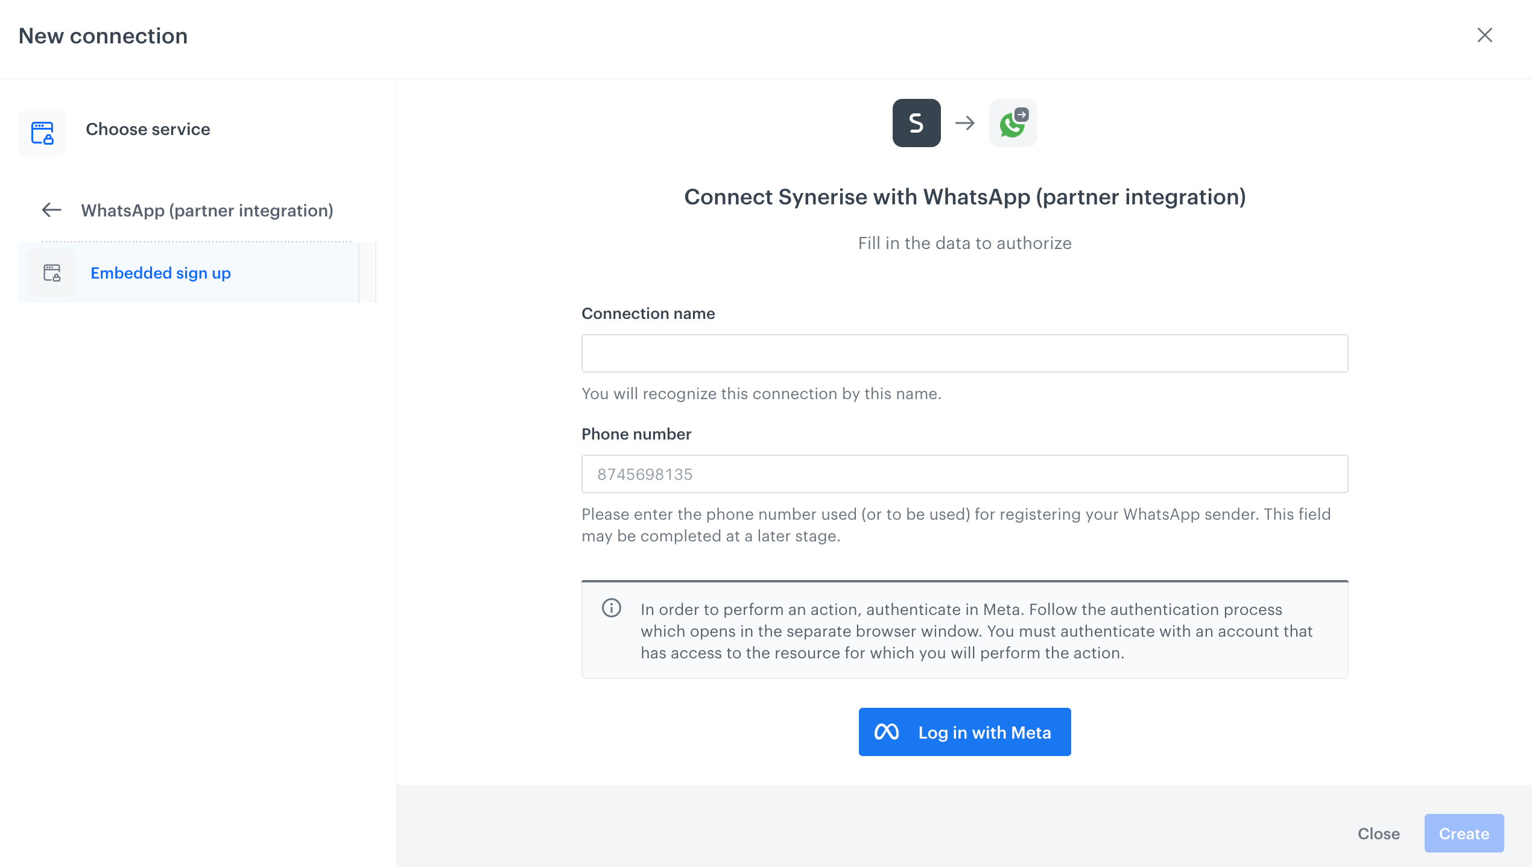
Task: Select the Embedded sign up option
Action: coord(160,273)
